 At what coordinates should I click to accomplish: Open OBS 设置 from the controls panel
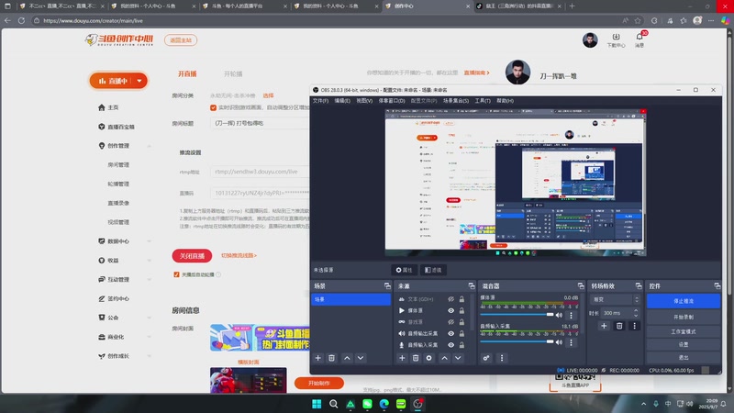point(684,344)
